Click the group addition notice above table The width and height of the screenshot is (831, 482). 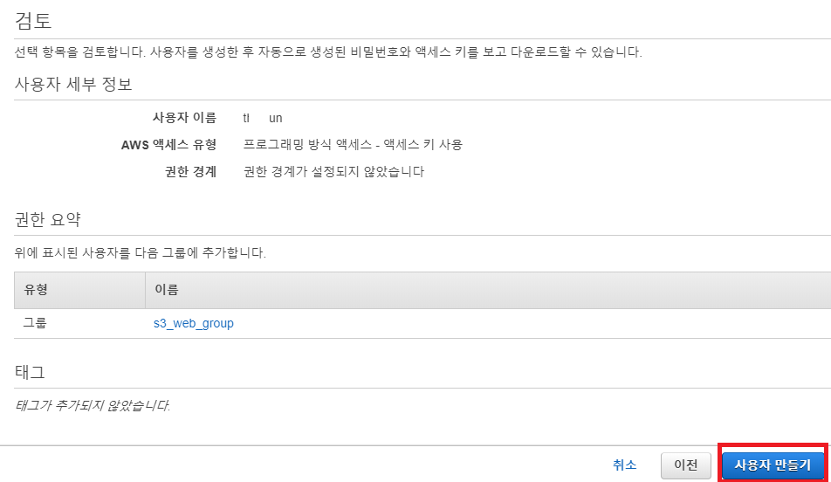pyautogui.click(x=141, y=253)
